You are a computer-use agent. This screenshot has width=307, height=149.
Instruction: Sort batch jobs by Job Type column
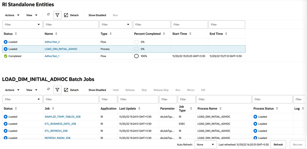click(191, 108)
